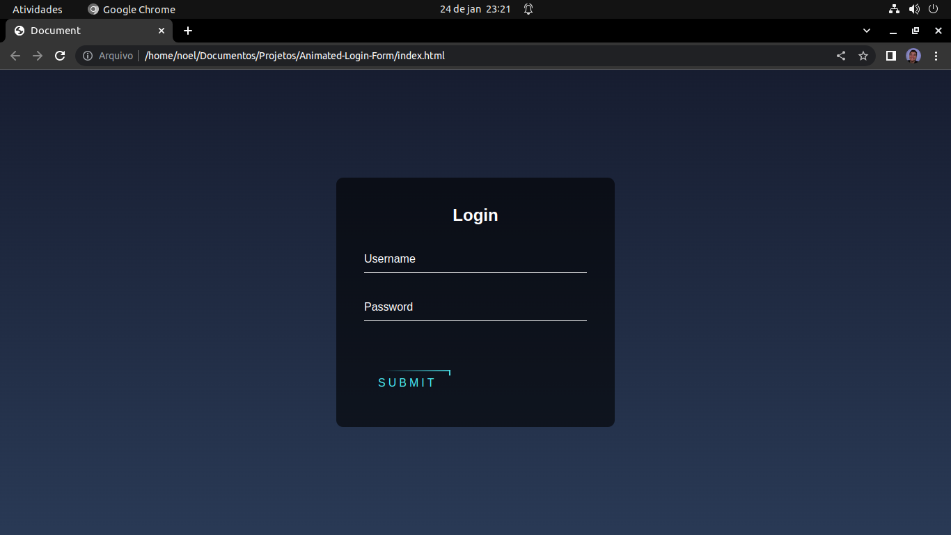Screen dimensions: 951x535
Task: Bookmark this page with the star icon
Action: point(863,55)
